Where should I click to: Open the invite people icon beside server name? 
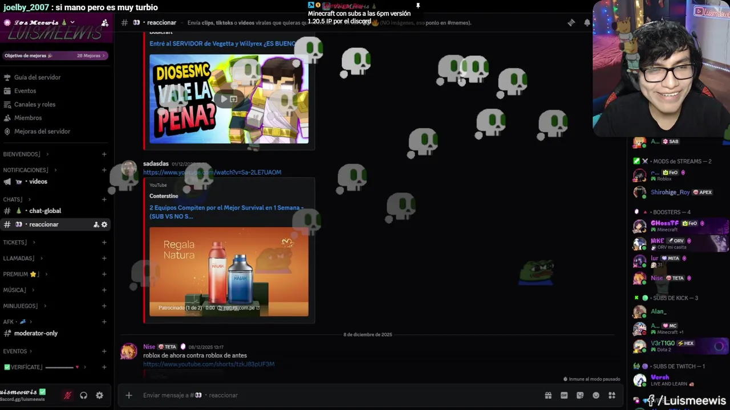click(x=105, y=23)
